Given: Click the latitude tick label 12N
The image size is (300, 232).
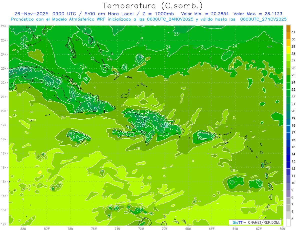Looking at the screenshot, I should [4, 224].
